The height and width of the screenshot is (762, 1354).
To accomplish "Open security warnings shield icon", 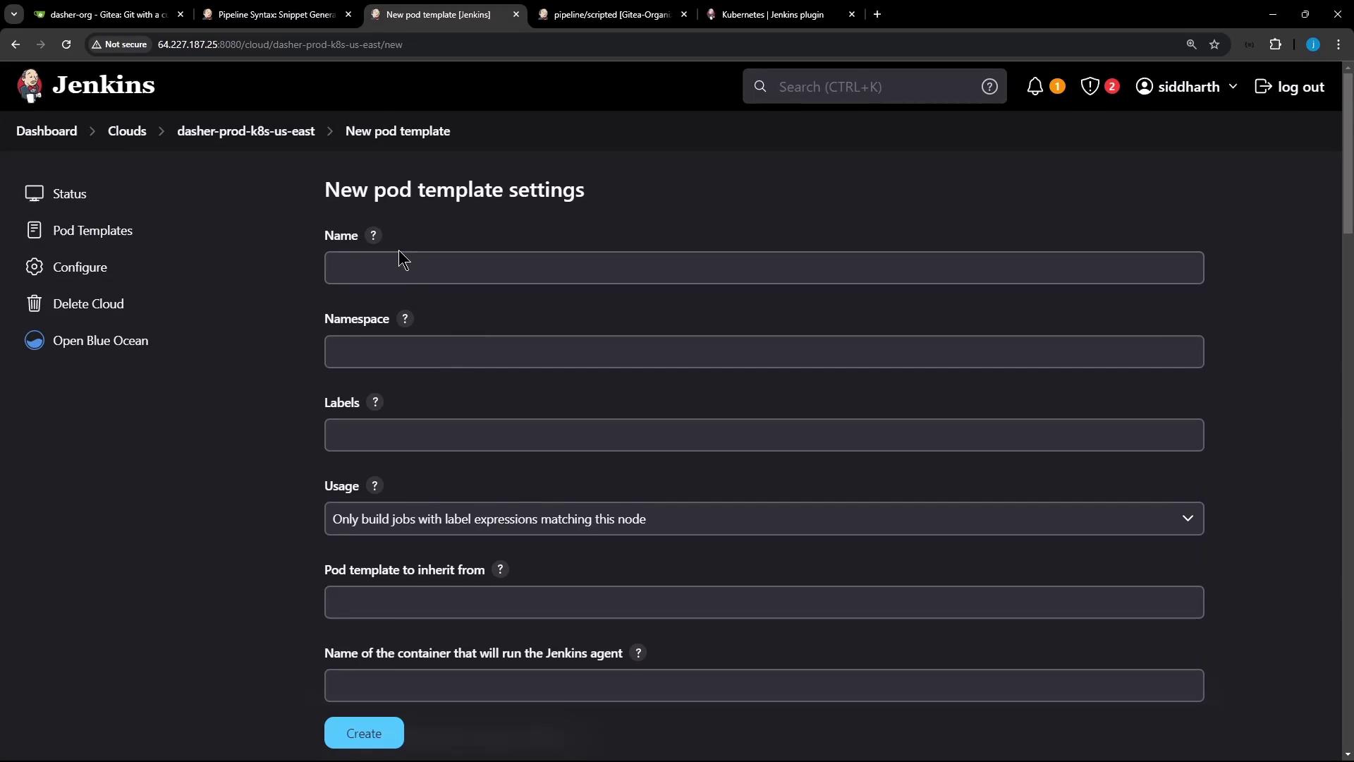I will point(1090,87).
